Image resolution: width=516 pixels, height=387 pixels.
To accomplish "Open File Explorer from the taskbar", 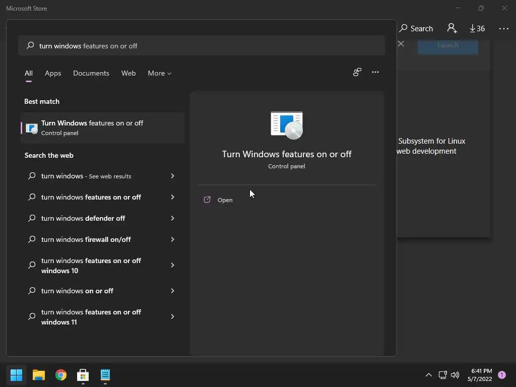I will click(38, 375).
